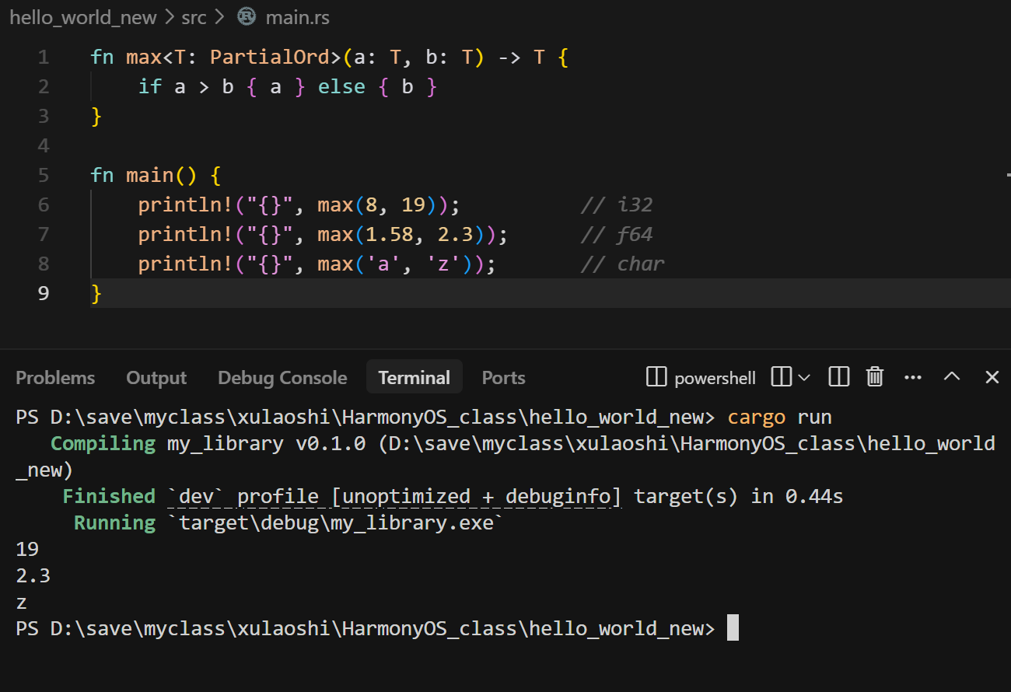Click the 'PartialOrd' trait bound in code
1011x692 pixels.
[271, 57]
